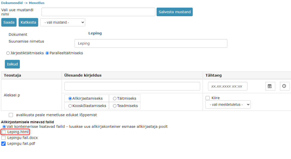
Task: Open the calendar date picker icon
Action: click(x=270, y=86)
